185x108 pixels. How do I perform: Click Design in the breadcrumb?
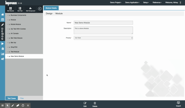tap(49, 14)
